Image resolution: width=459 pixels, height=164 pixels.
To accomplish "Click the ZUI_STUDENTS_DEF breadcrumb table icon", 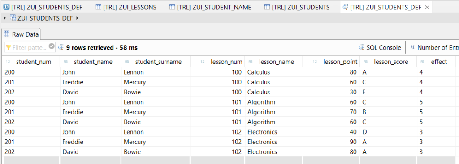I will 13,18.
